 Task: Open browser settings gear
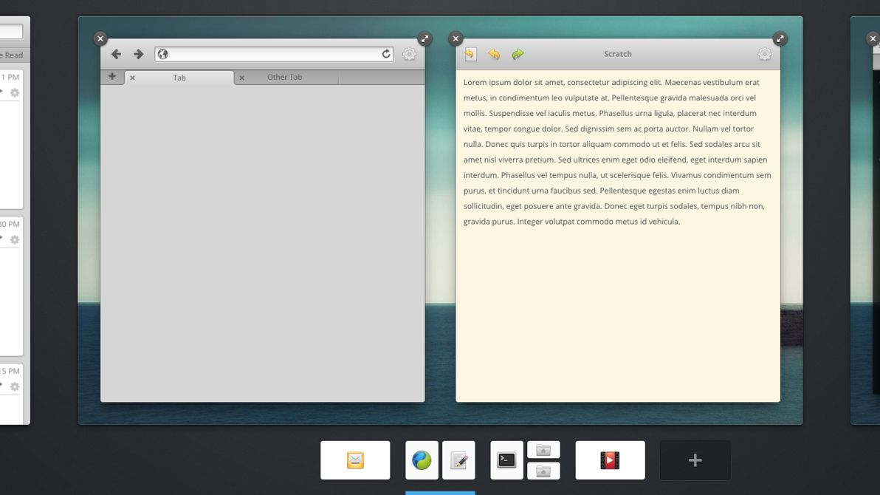coord(409,54)
